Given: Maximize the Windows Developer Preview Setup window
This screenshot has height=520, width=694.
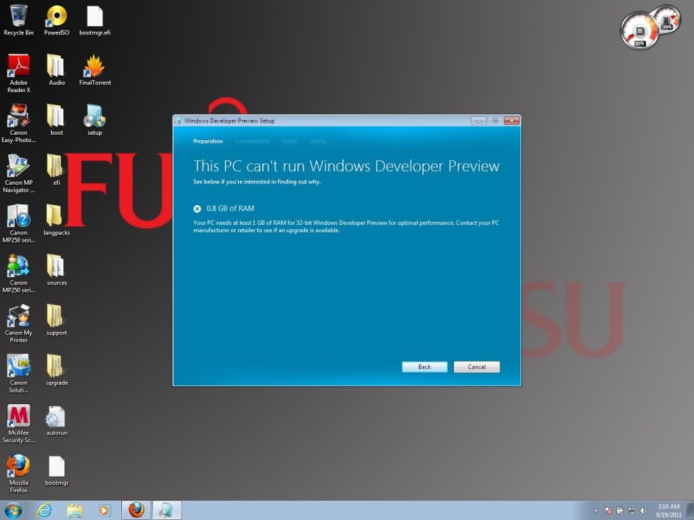Looking at the screenshot, I should click(x=495, y=121).
